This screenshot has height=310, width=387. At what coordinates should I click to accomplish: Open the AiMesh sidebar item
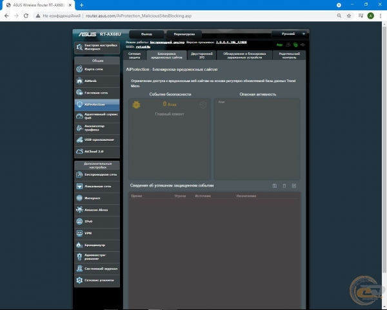point(97,81)
